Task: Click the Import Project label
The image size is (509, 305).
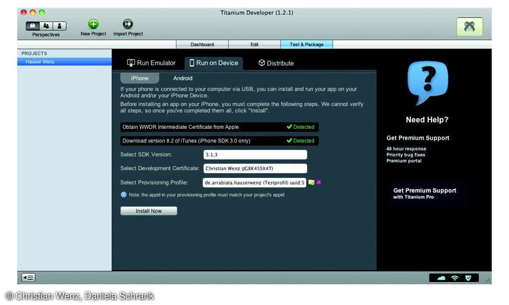Action: point(128,34)
